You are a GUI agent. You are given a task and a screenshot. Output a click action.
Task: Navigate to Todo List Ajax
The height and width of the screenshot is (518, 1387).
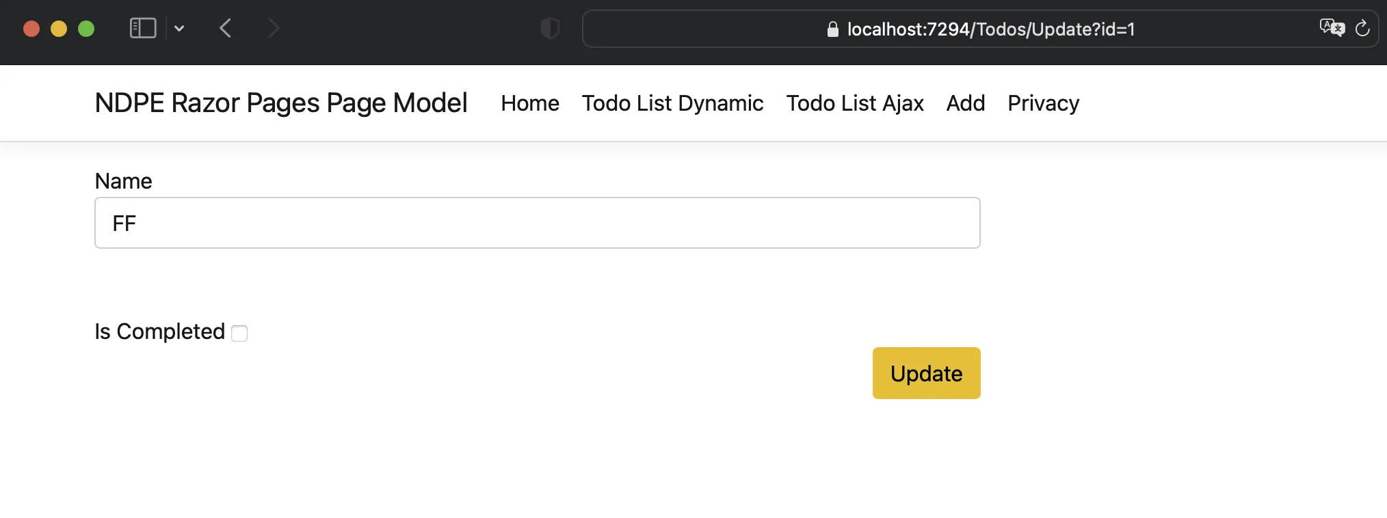855,103
